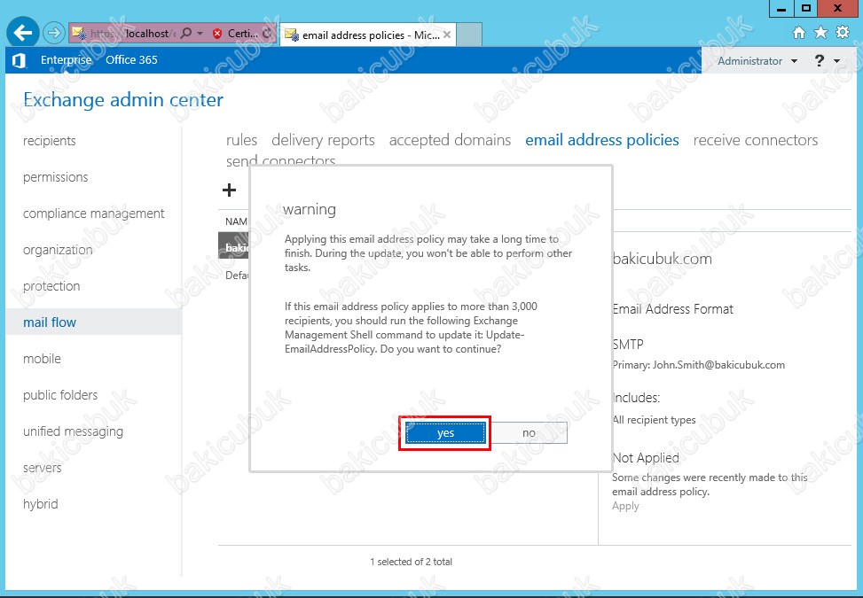Click the Office logo icon
Screen dimensions: 863x598
point(19,60)
